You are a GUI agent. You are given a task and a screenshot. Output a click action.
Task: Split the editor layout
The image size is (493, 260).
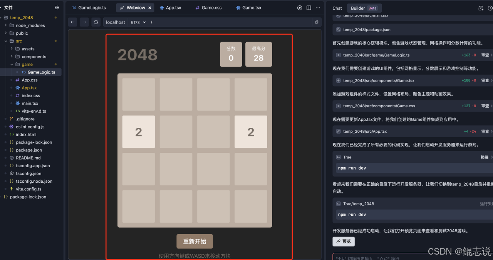tap(309, 8)
